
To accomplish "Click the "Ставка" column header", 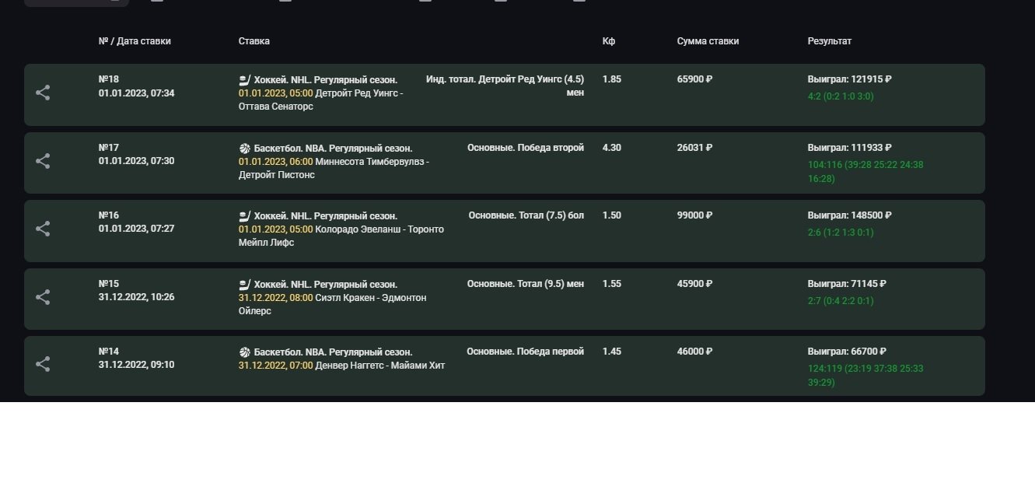I will 254,41.
